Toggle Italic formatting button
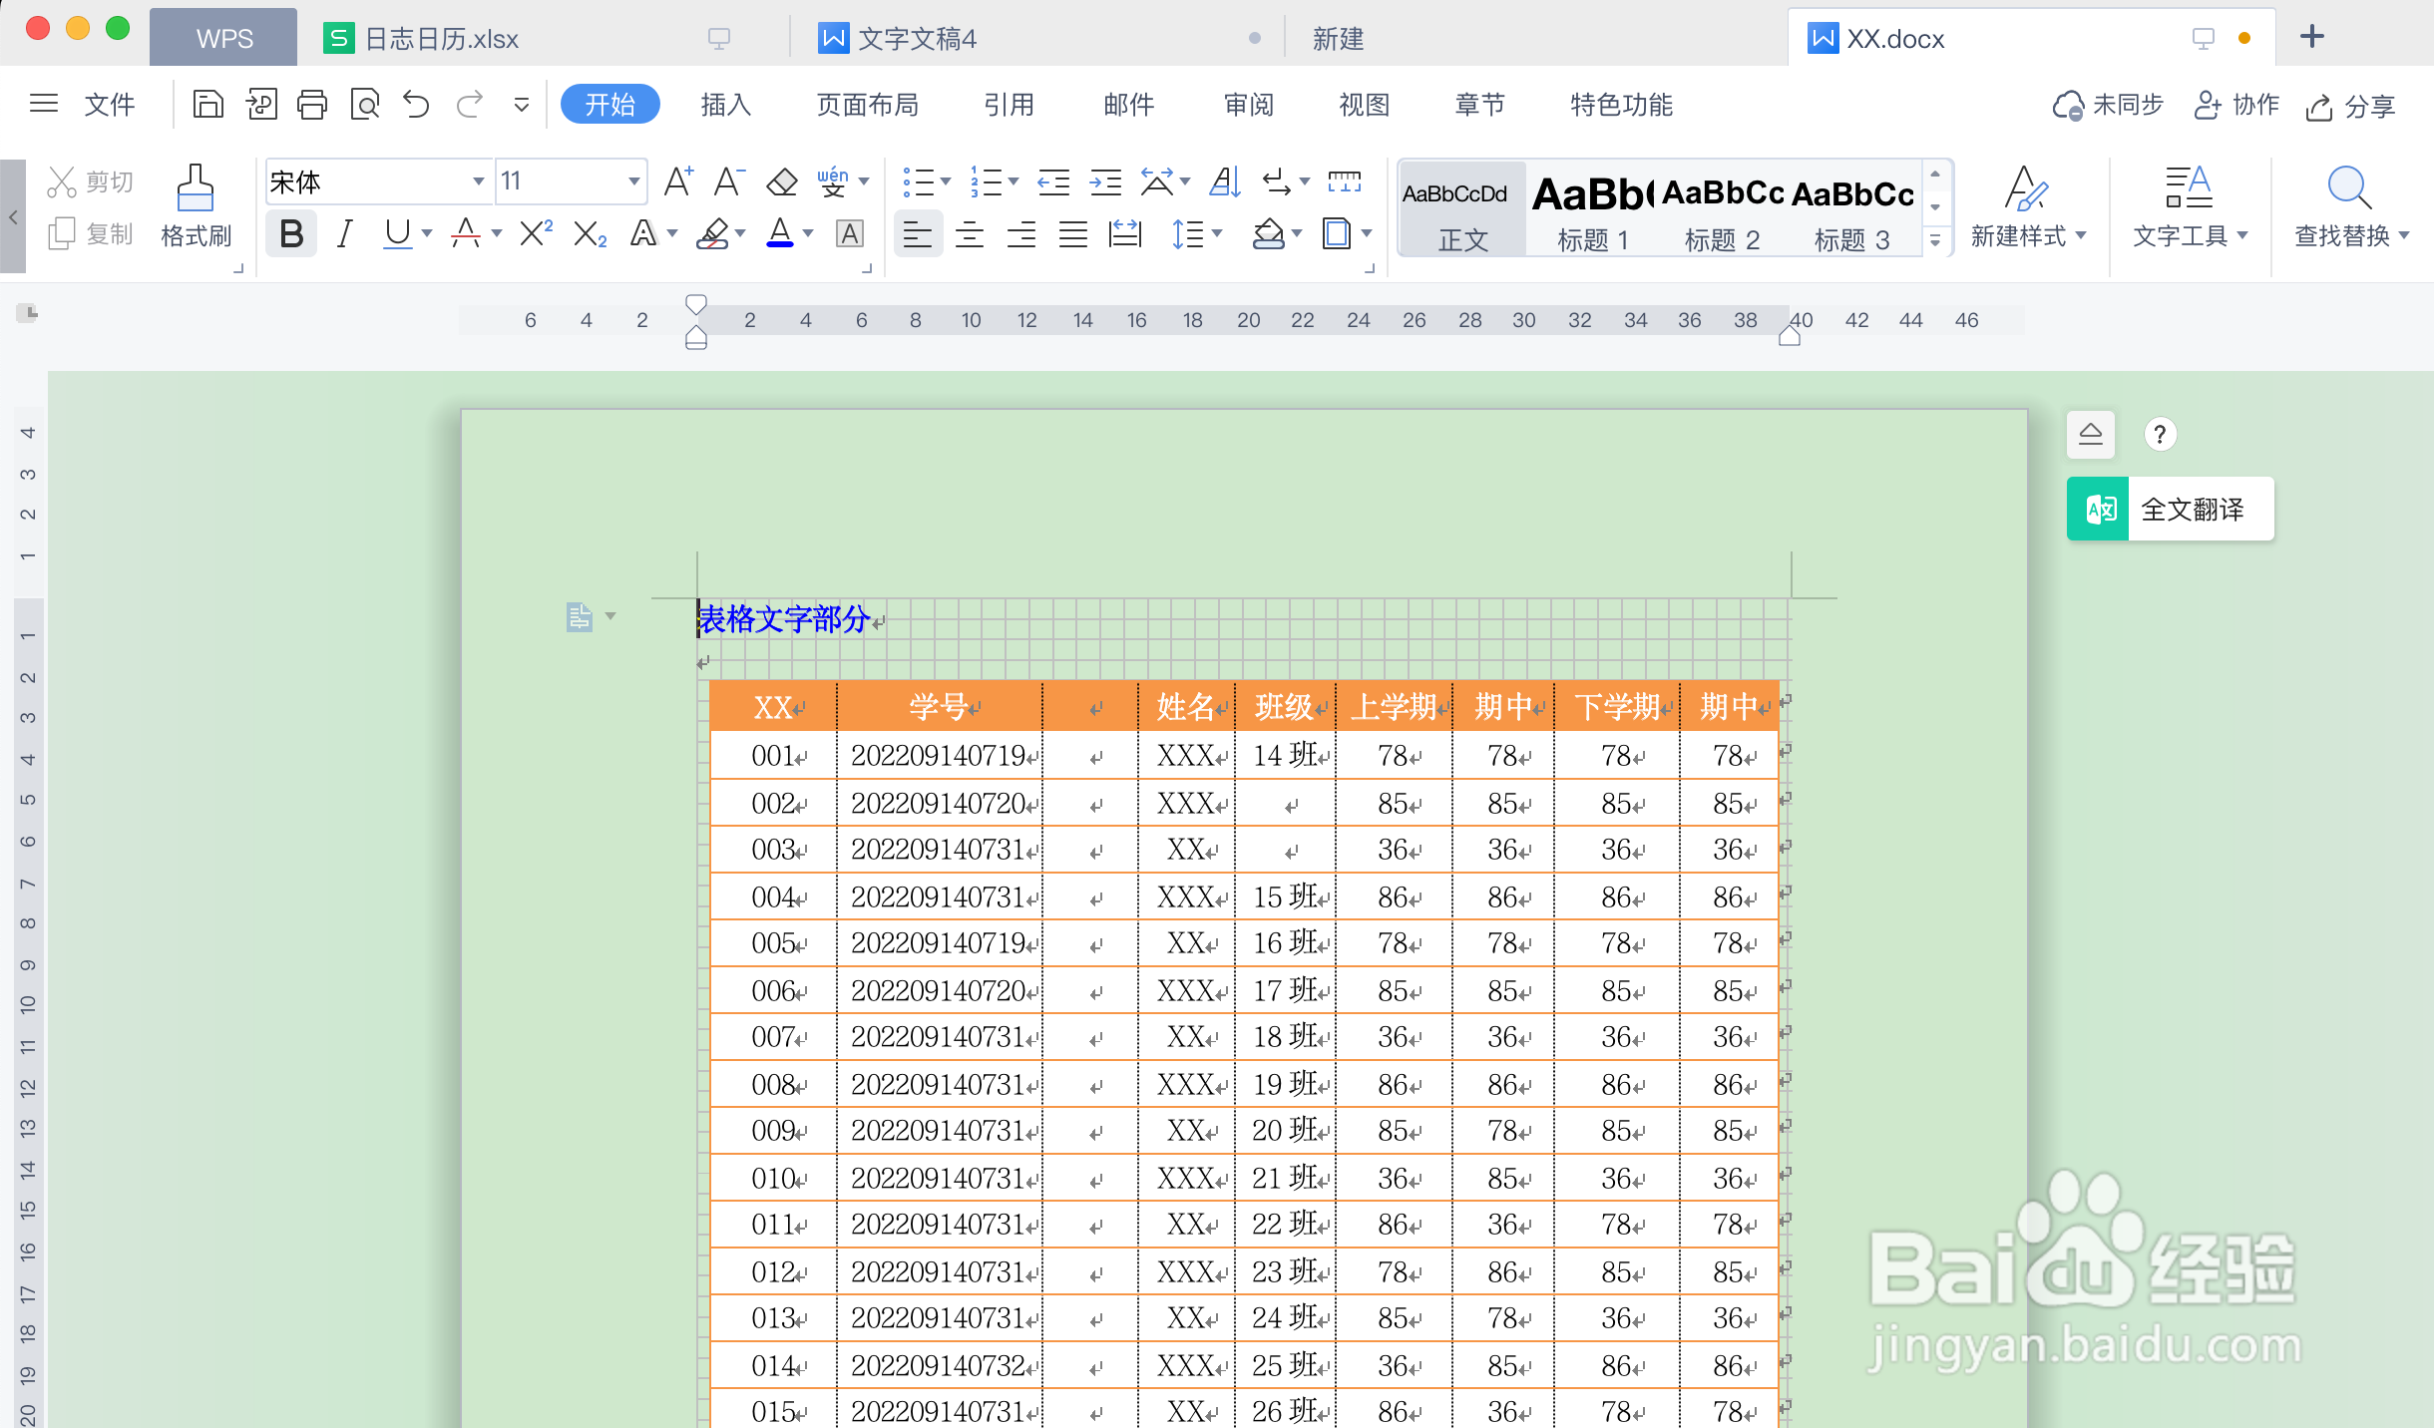 344,234
